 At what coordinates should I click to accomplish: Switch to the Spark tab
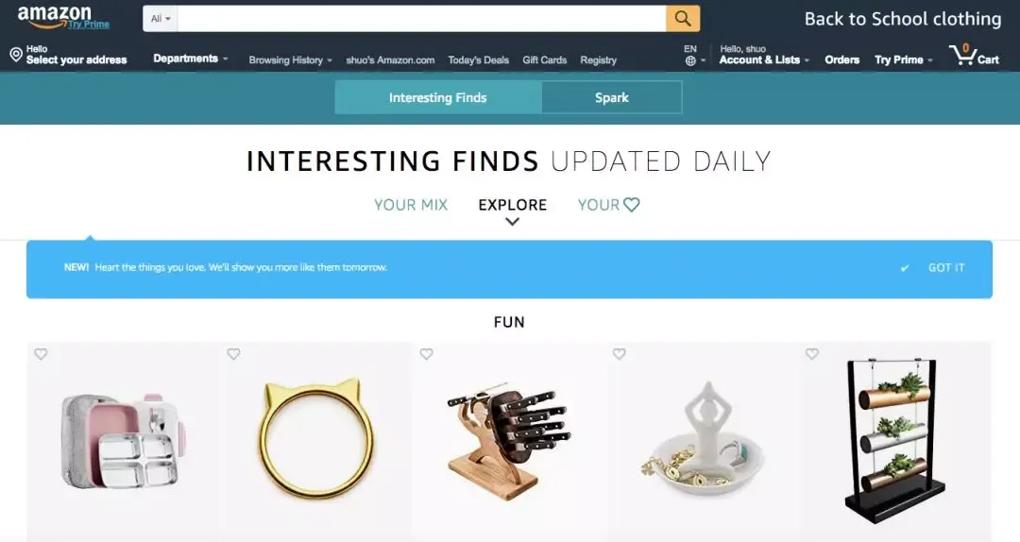click(x=611, y=97)
